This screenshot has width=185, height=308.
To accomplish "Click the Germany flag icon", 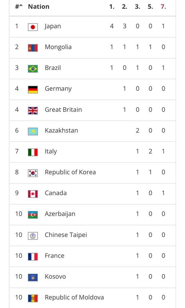I will 33,90.
